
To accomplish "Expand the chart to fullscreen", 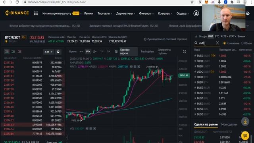I will [184, 52].
